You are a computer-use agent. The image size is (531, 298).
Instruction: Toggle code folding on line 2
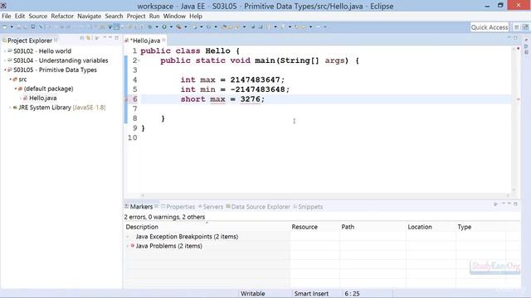point(139,60)
